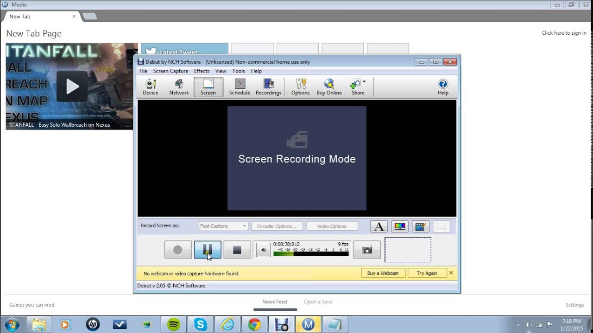Switch to Open a Save tab in Modio
593x333 pixels.
pos(318,302)
